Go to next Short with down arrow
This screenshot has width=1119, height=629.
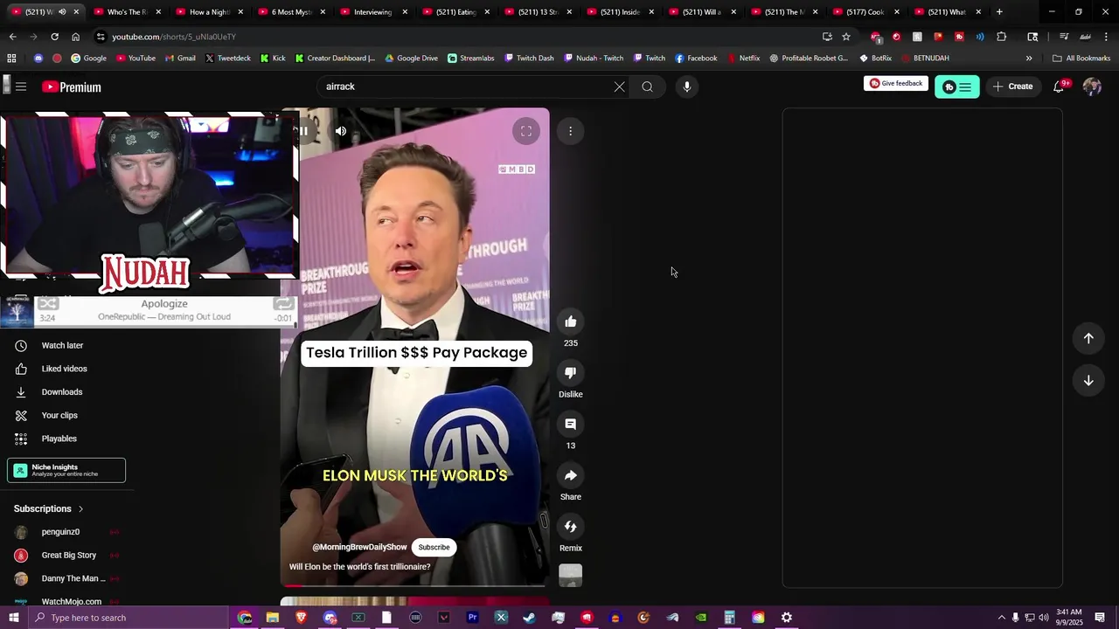pyautogui.click(x=1088, y=381)
